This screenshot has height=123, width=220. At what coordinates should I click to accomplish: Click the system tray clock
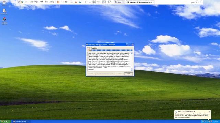tap(216, 121)
